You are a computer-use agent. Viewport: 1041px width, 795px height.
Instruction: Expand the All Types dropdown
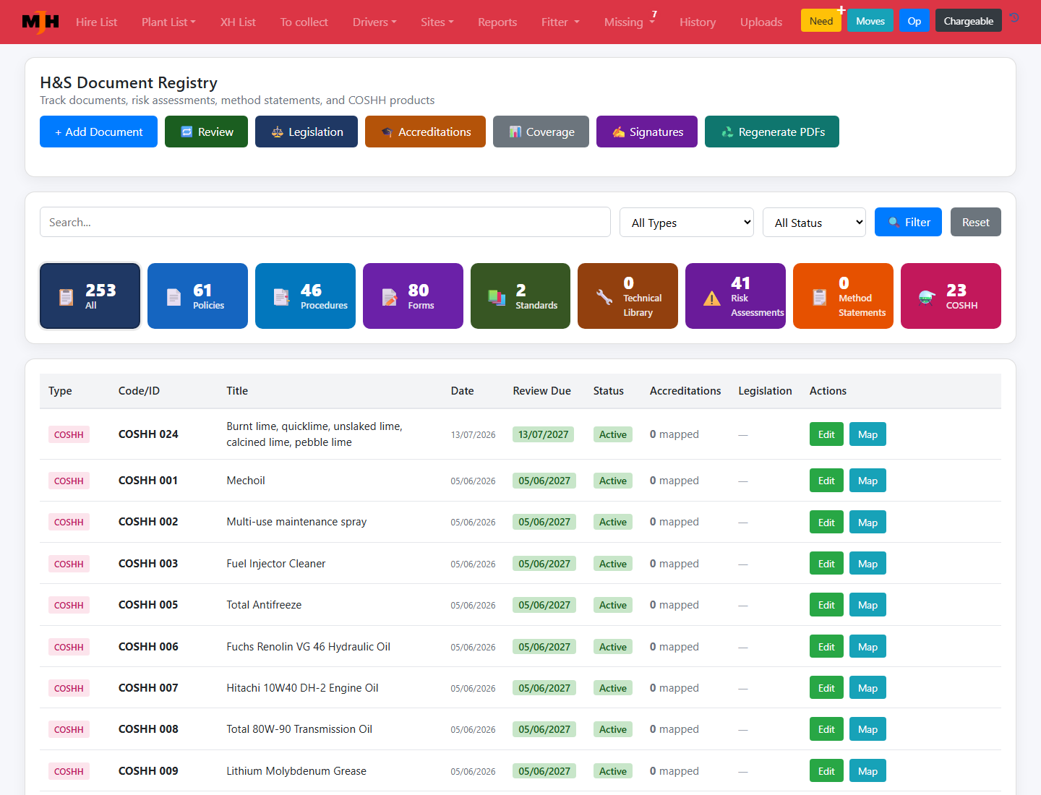point(687,223)
